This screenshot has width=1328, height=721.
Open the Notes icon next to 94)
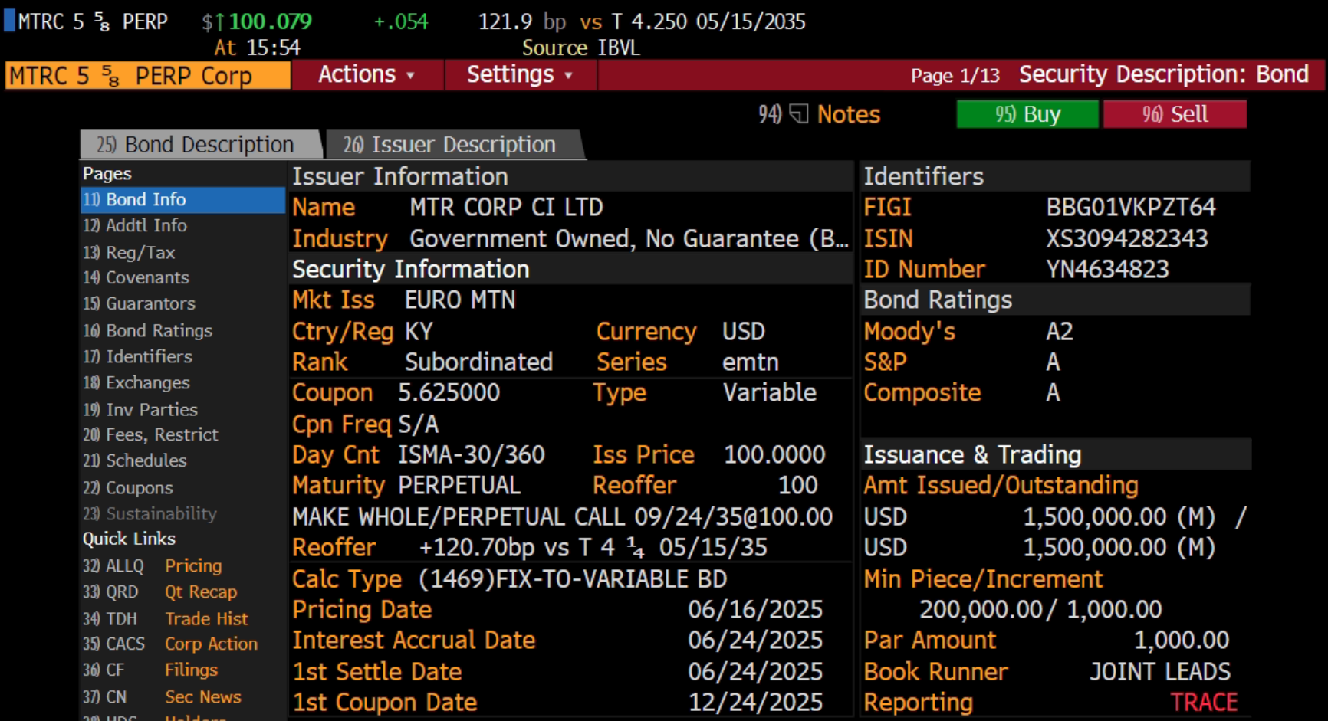click(x=799, y=114)
